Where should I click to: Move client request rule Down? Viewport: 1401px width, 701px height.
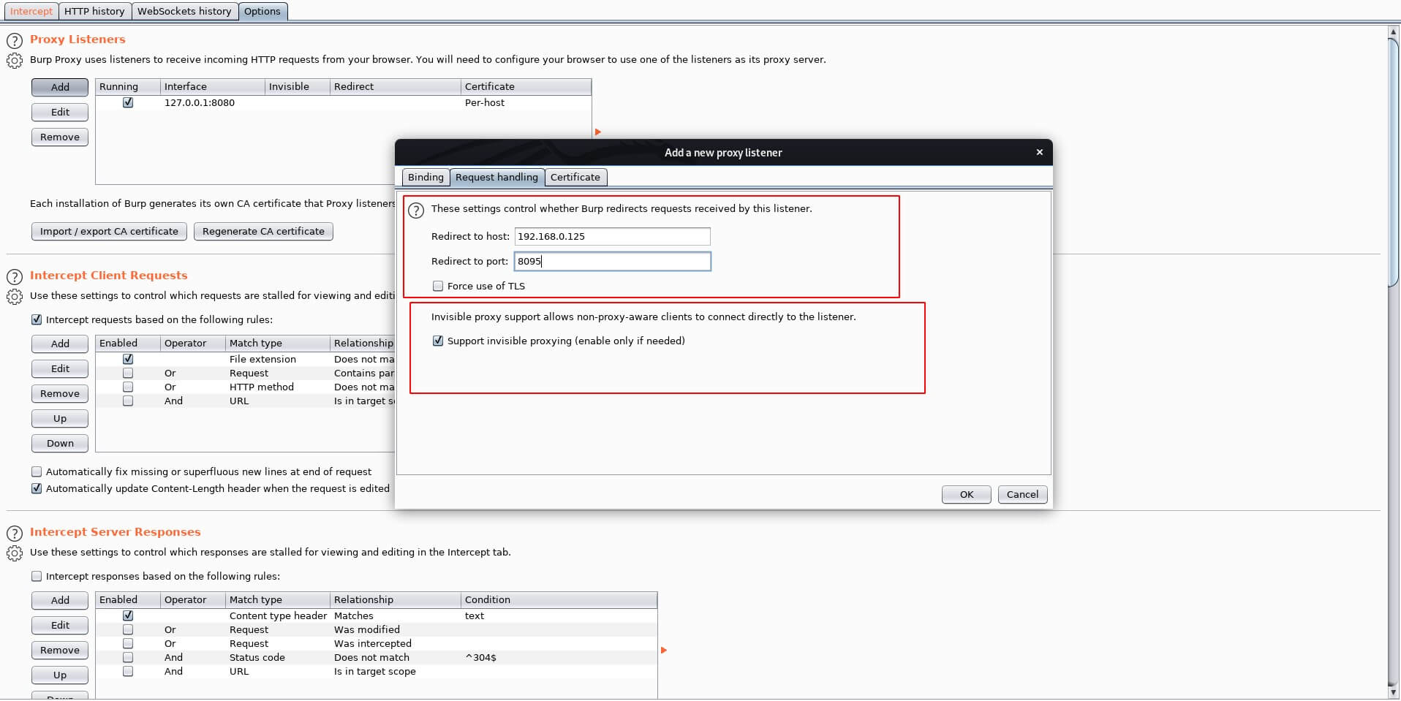[60, 443]
